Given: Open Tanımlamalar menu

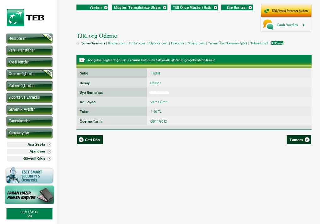Looking at the screenshot, I should point(29,121).
